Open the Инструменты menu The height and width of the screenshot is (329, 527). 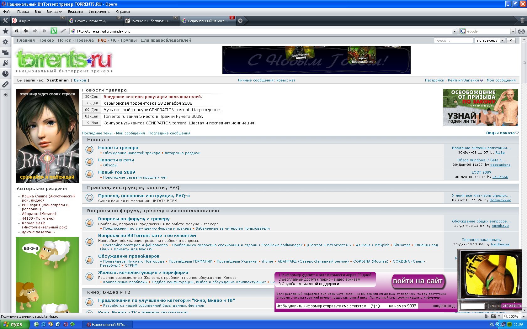point(99,12)
